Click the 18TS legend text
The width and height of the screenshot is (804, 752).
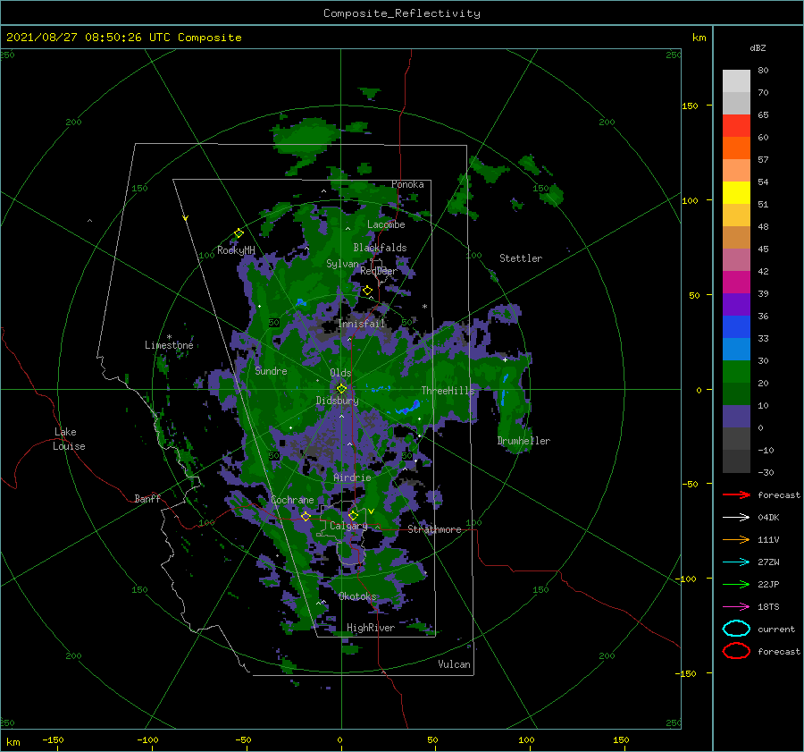[768, 607]
